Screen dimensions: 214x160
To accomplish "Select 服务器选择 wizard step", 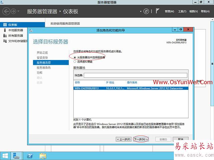I will point(51,63).
